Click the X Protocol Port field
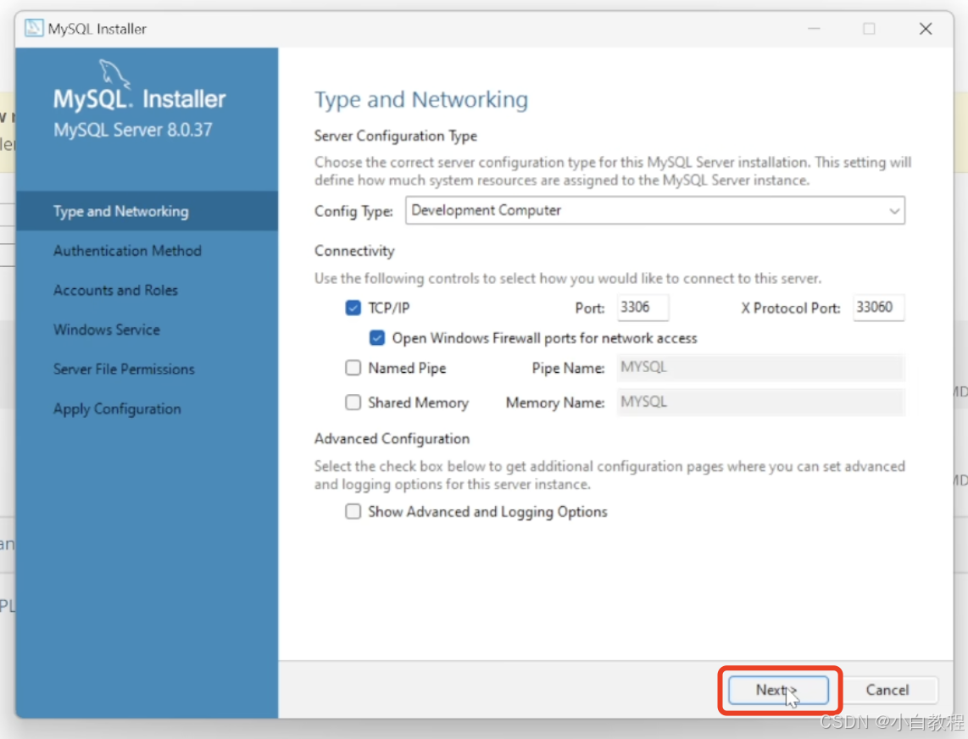 pos(878,308)
